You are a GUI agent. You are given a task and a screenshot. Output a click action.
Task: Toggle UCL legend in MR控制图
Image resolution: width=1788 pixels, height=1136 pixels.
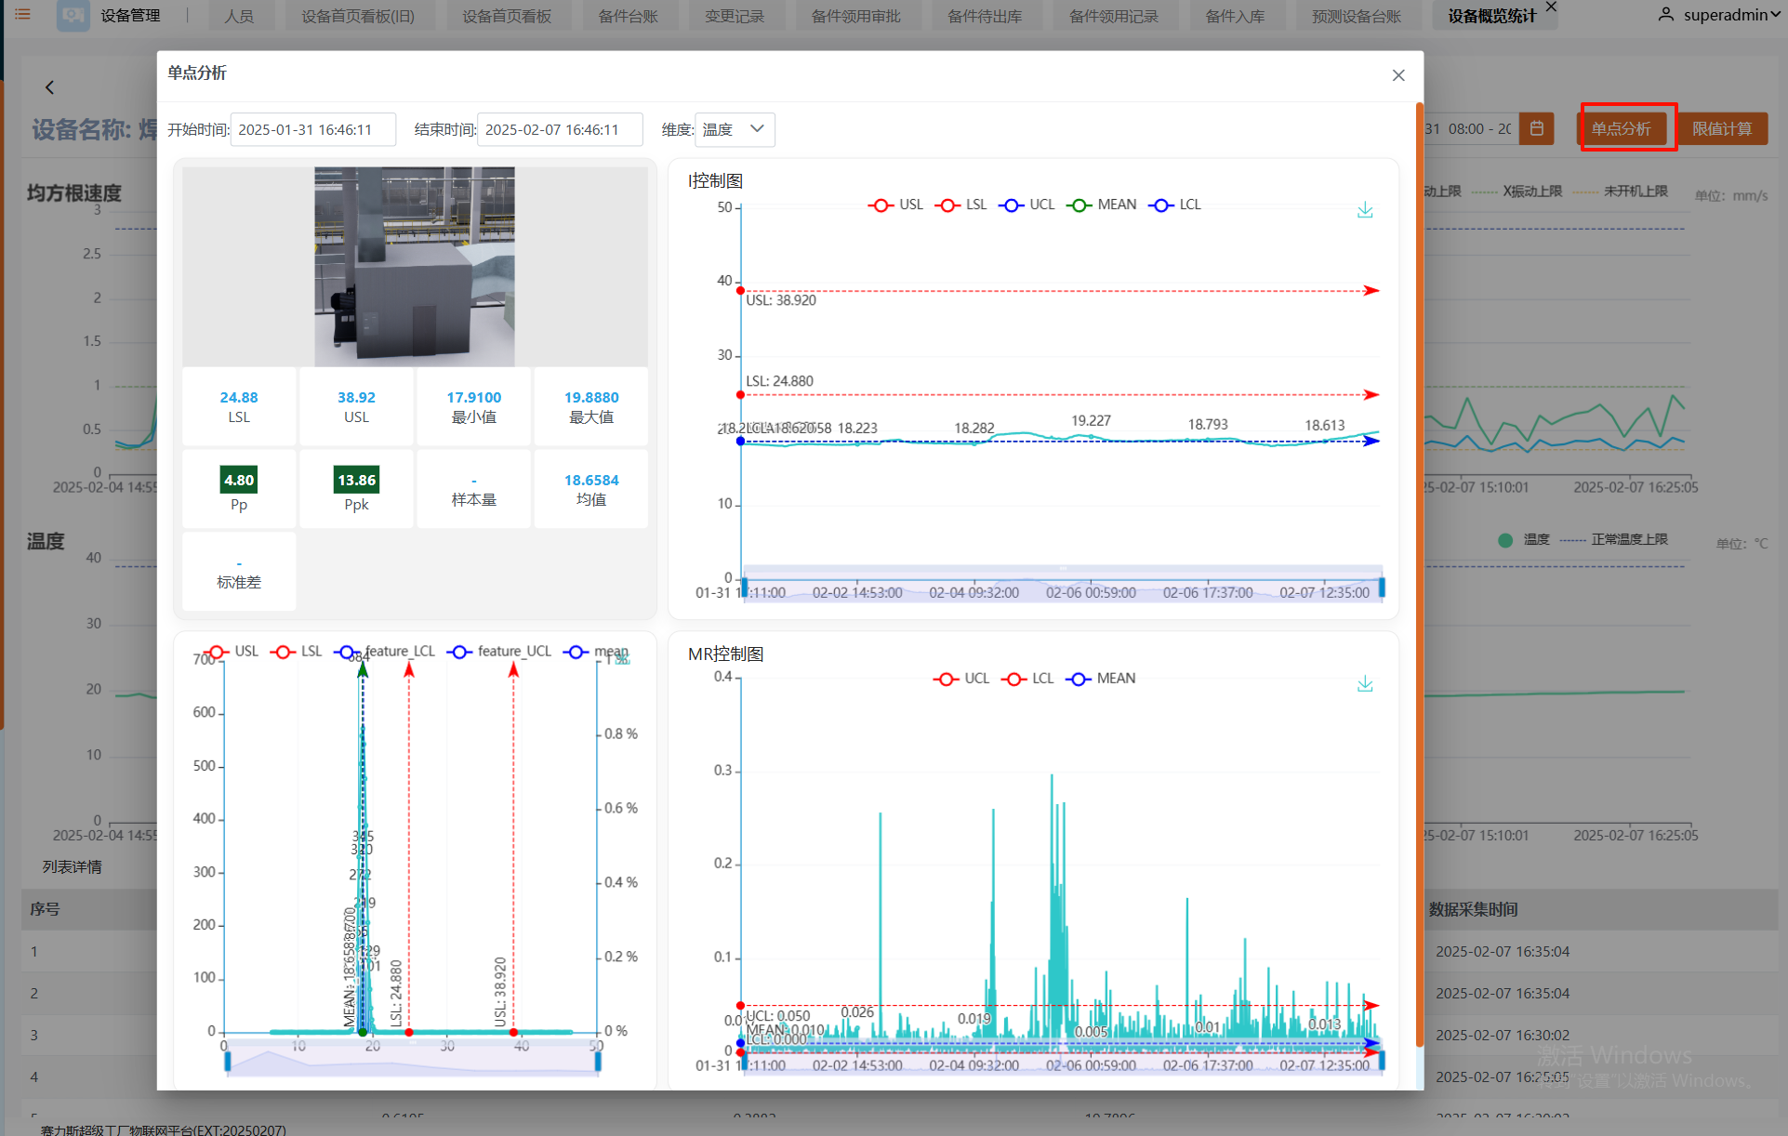tap(961, 679)
